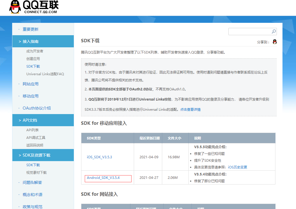Viewport: 296px width, 209px height.
Task: Click heading SDK for 移动应用接入
Action: pos(104,123)
